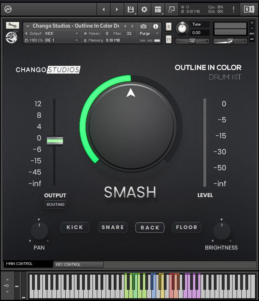Screen dimensions: 259x301
Task: Click the instrument volume slider in header
Action: [x=230, y=41]
